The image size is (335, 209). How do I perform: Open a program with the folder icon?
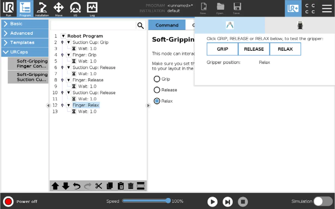pos(220,8)
